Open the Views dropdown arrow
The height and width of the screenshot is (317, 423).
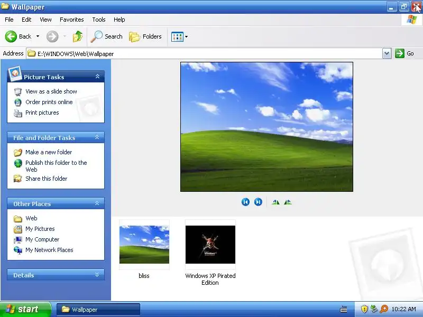[186, 36]
